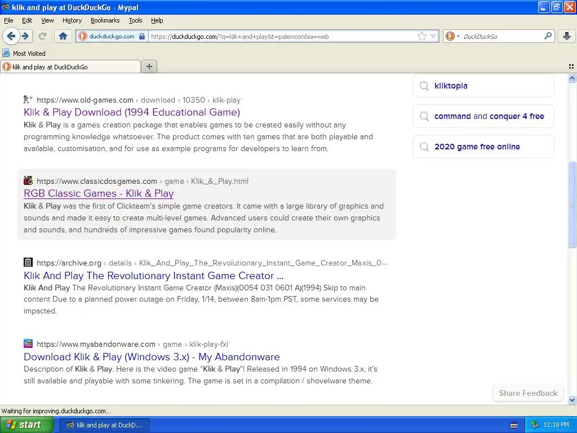577x433 pixels.
Task: Click the network tray icon by clock
Action: coord(535,425)
